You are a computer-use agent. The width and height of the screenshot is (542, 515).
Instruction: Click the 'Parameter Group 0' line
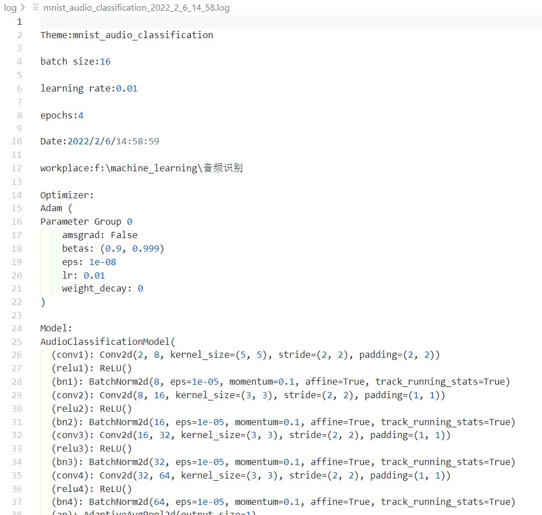86,222
